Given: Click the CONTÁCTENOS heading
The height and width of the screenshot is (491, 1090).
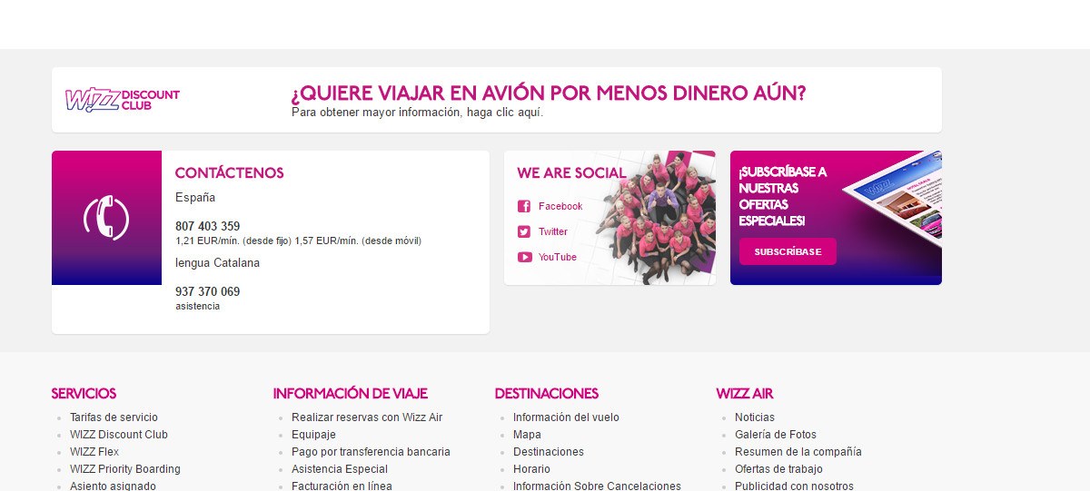Looking at the screenshot, I should (x=230, y=172).
